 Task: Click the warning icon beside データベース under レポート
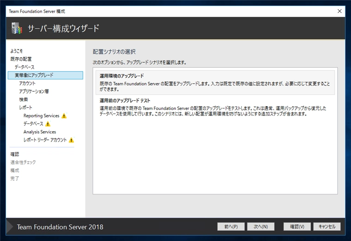[x=48, y=124]
